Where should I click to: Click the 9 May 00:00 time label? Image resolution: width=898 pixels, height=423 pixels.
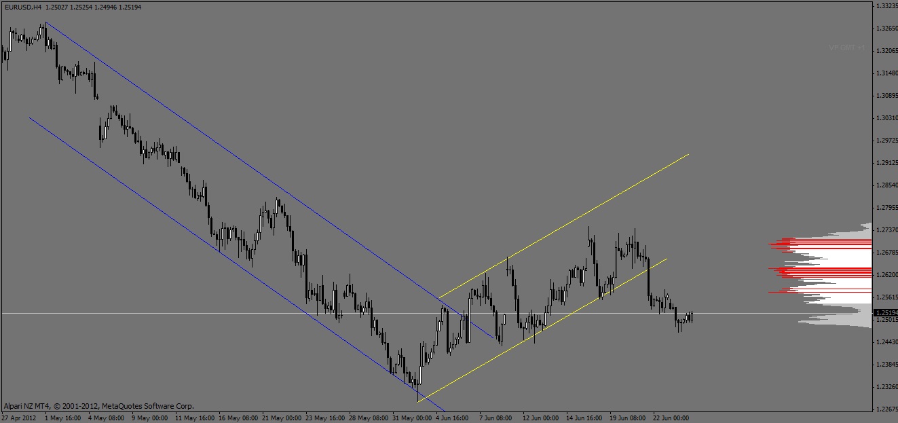(150, 418)
